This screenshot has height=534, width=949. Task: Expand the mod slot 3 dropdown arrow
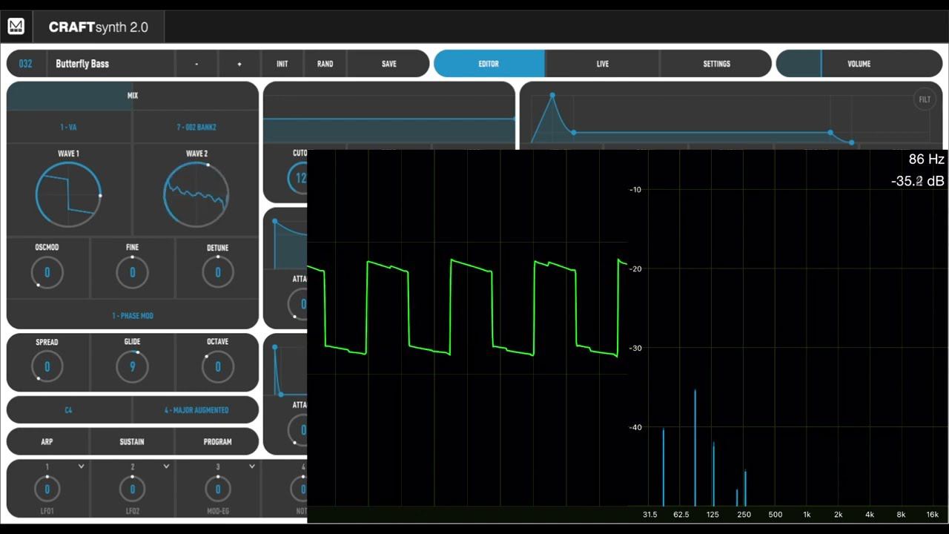click(252, 467)
